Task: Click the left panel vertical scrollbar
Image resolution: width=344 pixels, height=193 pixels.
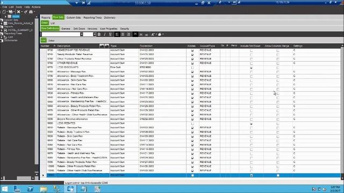Action: (37, 92)
